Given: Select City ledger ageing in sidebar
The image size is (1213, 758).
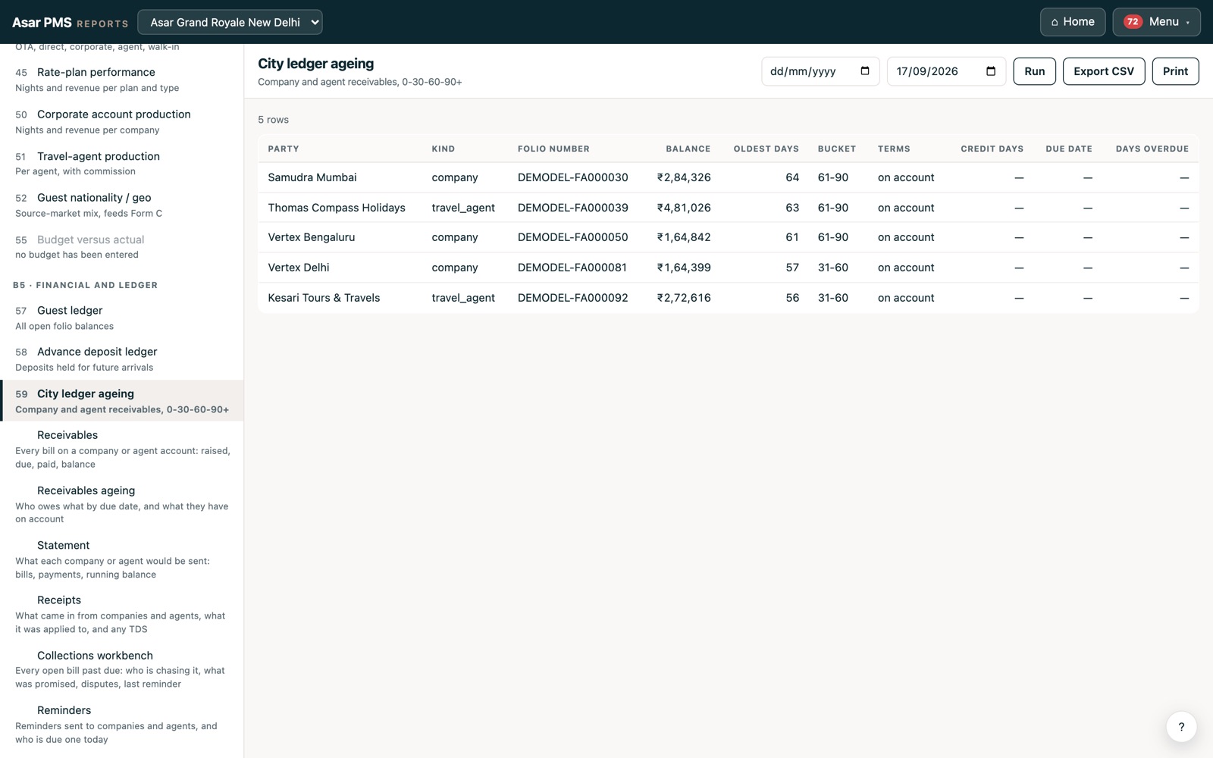Looking at the screenshot, I should tap(122, 401).
